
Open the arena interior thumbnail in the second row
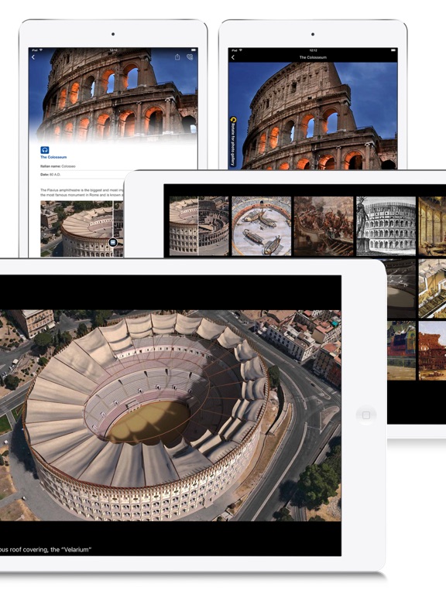pos(401,288)
